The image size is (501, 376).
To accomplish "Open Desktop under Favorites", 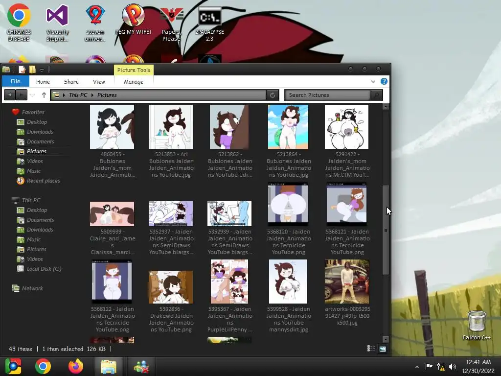I will pos(37,122).
